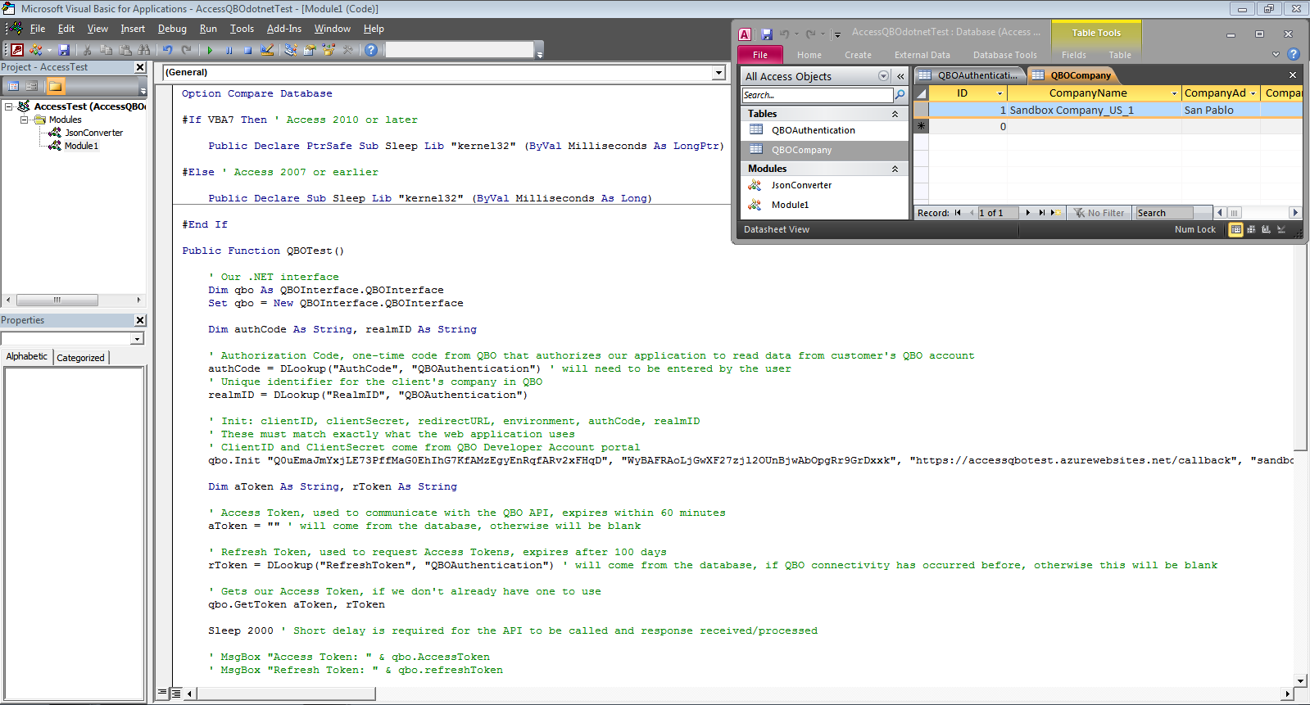Open the Add-Ins menu
1310x705 pixels.
coord(284,29)
